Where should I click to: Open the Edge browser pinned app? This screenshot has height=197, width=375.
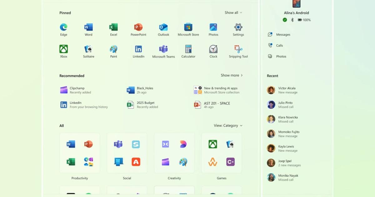click(63, 30)
